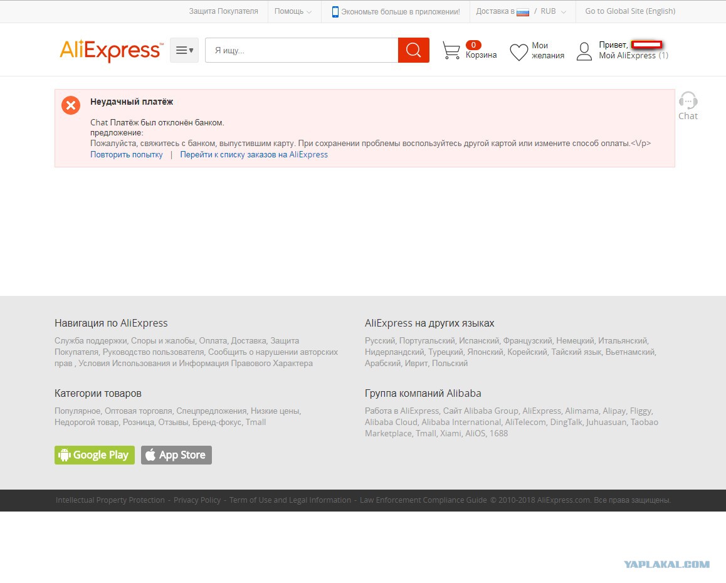Click the 'Google Play' button
This screenshot has width=726, height=583.
95,455
